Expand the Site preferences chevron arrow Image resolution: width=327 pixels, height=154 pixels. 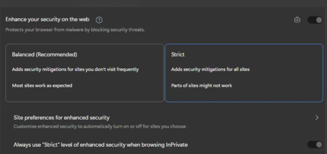[317, 118]
